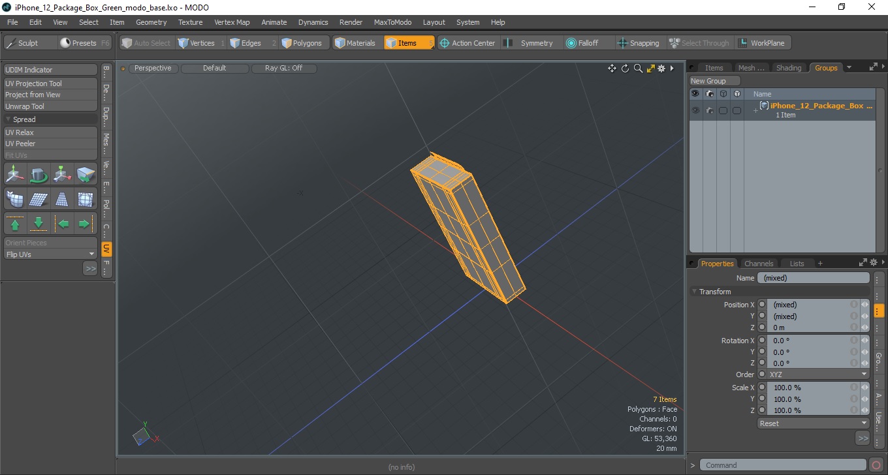Align UVs up with green up arrow
888x475 pixels.
coord(15,224)
